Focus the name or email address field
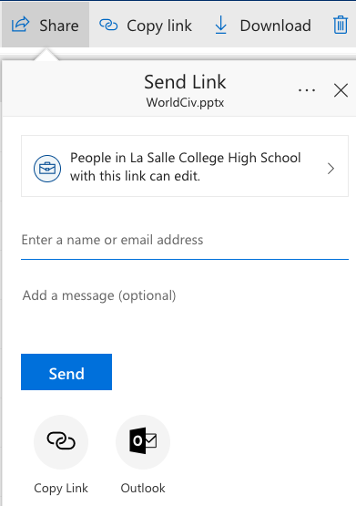This screenshot has height=506, width=356. (x=185, y=240)
